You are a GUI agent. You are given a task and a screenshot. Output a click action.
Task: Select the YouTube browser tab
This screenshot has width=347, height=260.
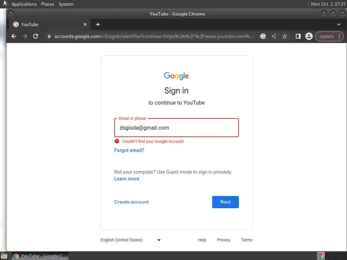coord(50,24)
